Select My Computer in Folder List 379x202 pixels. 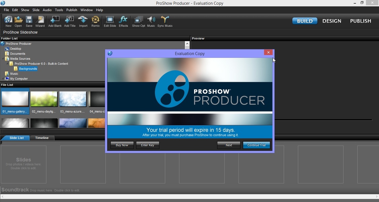click(19, 79)
